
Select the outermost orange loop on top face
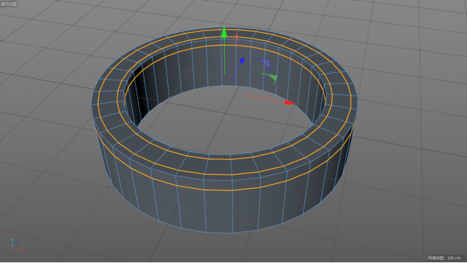tap(225, 30)
